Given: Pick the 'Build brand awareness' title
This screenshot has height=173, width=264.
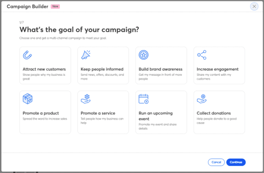Looking at the screenshot, I should tap(160, 69).
